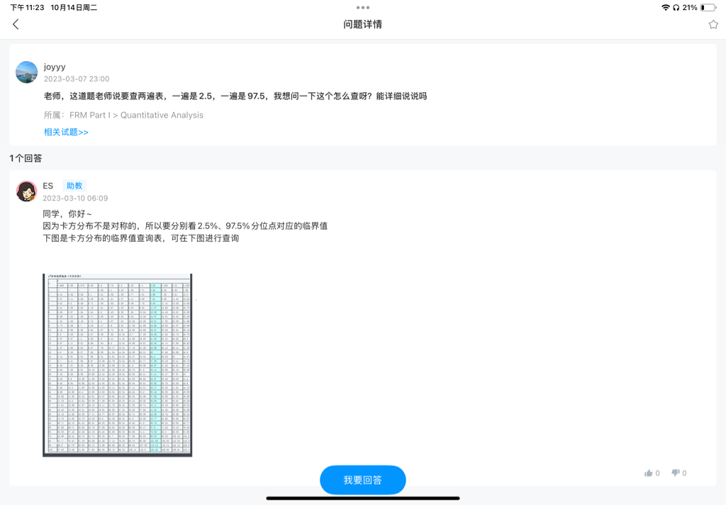Tap the answerer name ES

(x=48, y=186)
